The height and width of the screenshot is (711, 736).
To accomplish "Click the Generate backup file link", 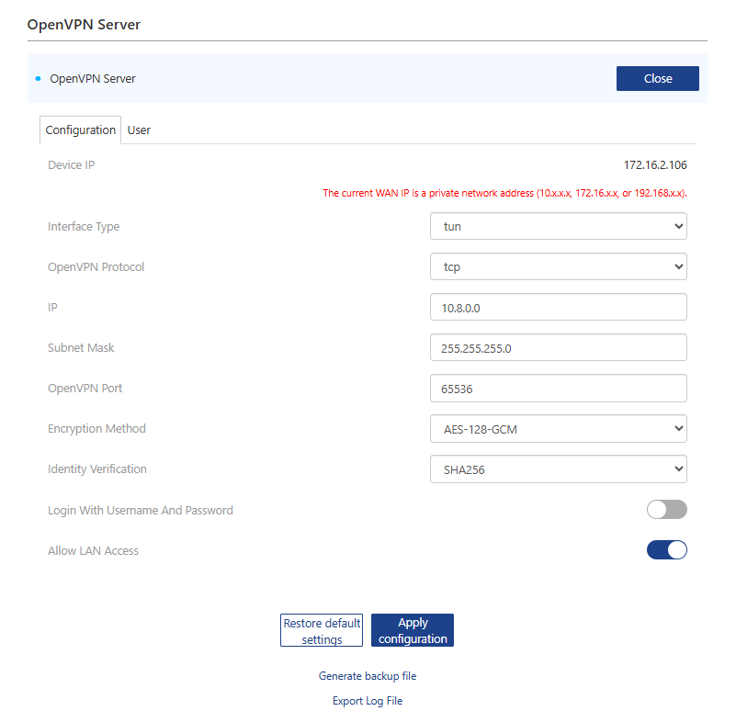I will (x=368, y=676).
